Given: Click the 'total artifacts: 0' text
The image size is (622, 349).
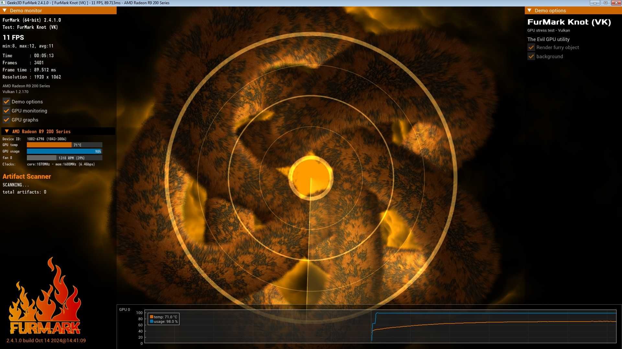Looking at the screenshot, I should point(24,192).
